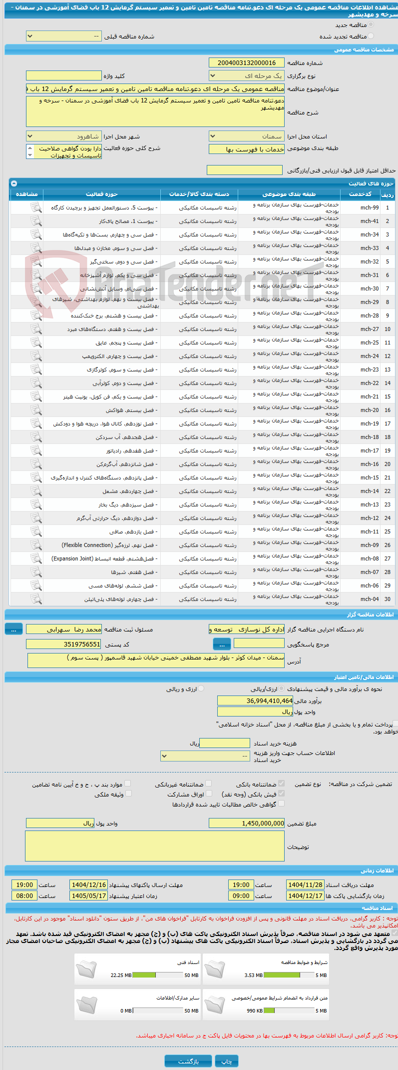
Task: View details icon for row mch-16
Action: click(36, 464)
